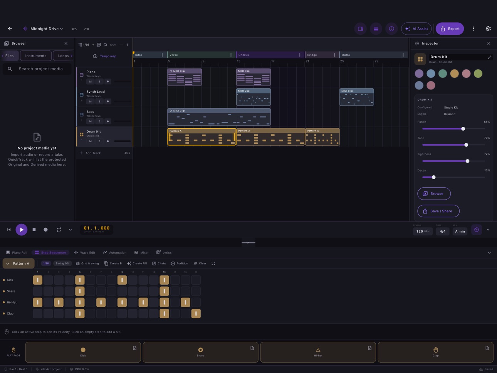Go back using the top-left arrow
Viewport: 497px width, 373px height.
(10, 29)
